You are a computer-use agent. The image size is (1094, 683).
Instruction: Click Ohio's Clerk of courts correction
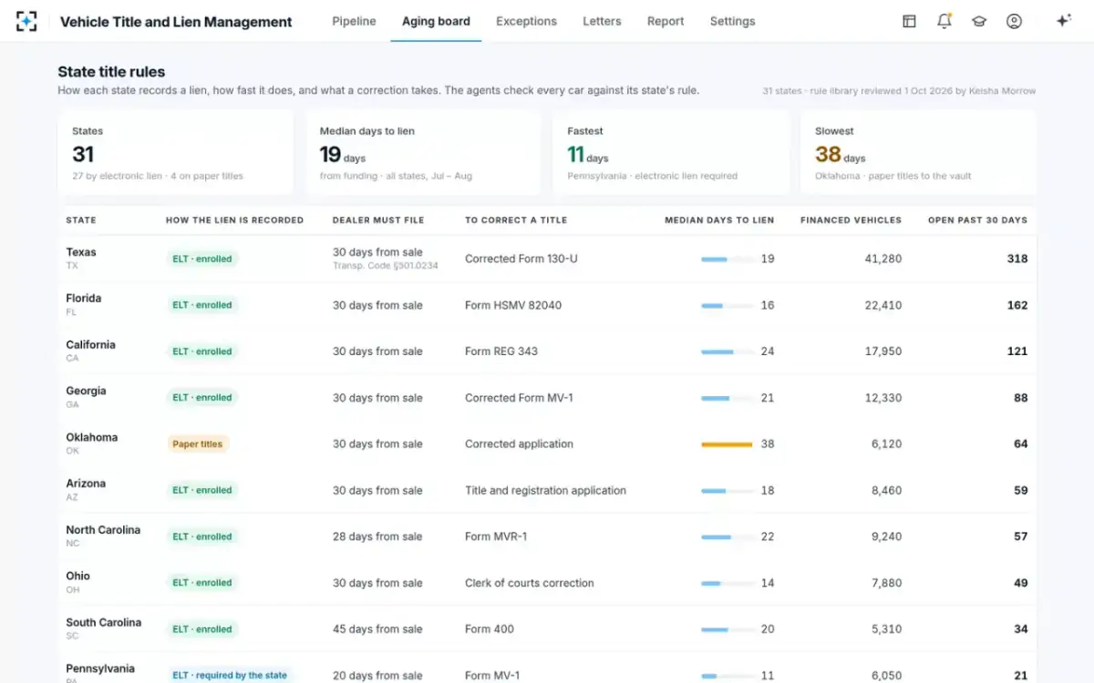530,583
